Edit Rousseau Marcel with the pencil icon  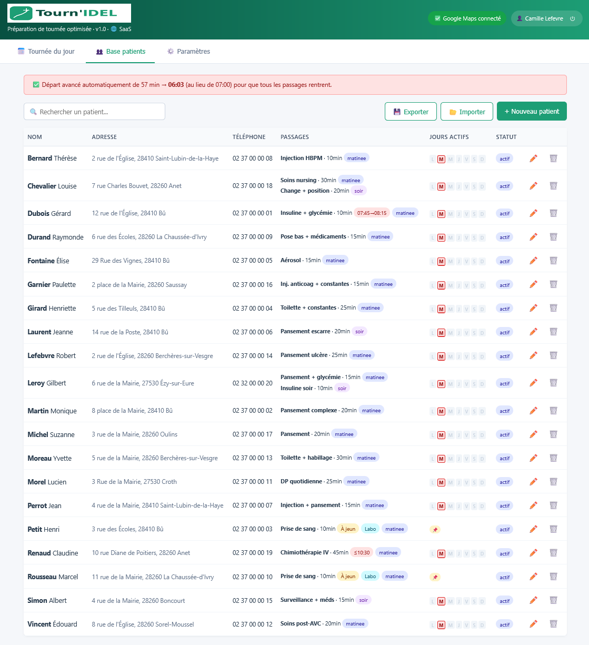pyautogui.click(x=533, y=577)
